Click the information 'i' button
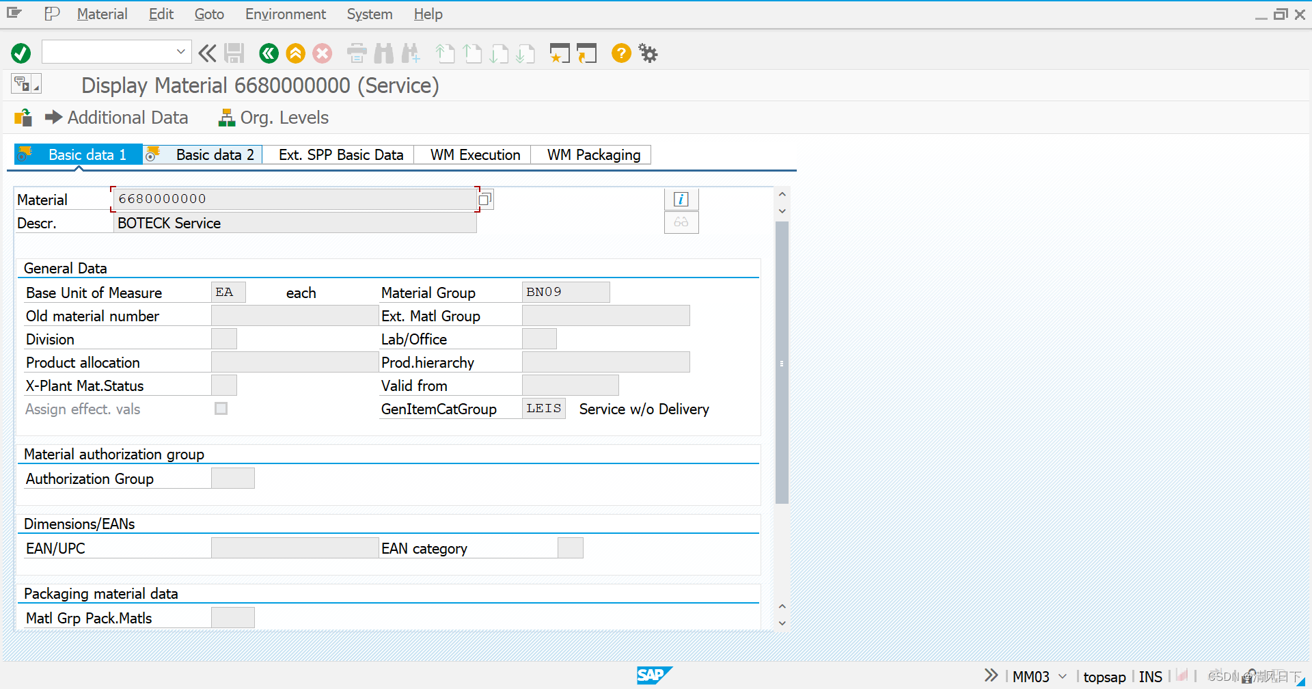The height and width of the screenshot is (689, 1312). pyautogui.click(x=681, y=199)
